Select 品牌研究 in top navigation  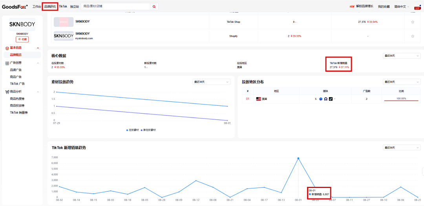pyautogui.click(x=50, y=7)
